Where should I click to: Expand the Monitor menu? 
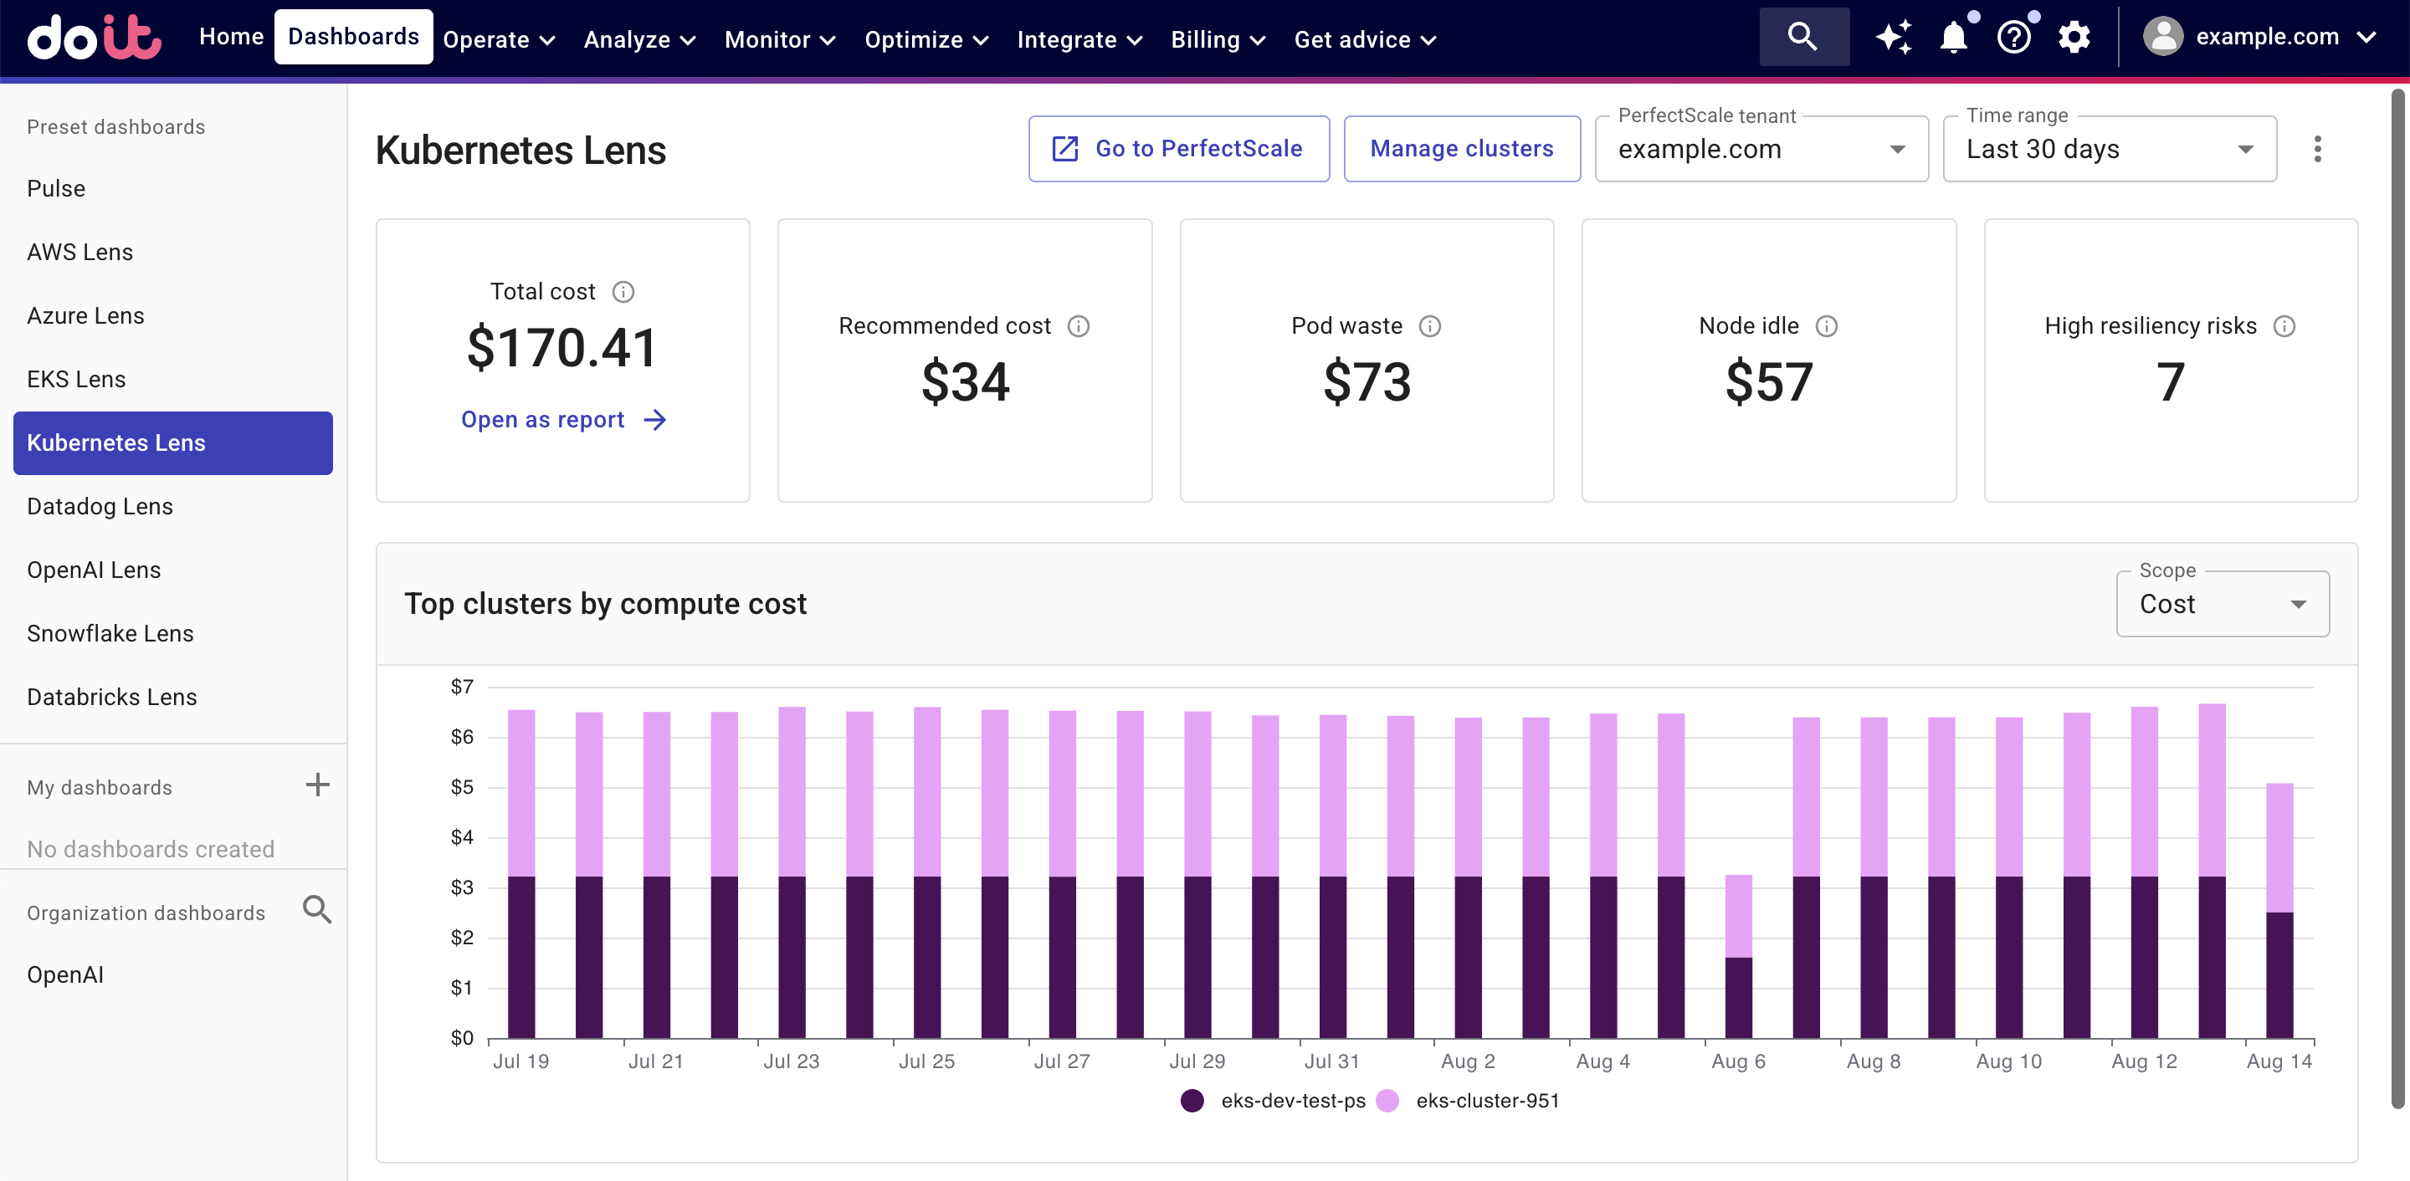[x=780, y=39]
